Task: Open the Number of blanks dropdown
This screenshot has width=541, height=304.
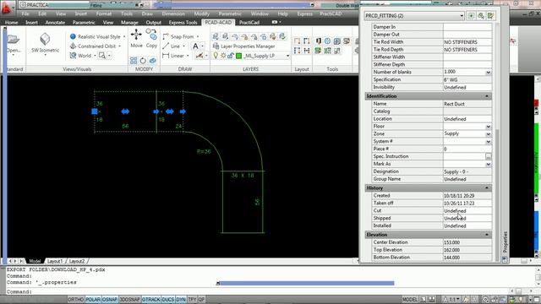Action: tap(488, 73)
